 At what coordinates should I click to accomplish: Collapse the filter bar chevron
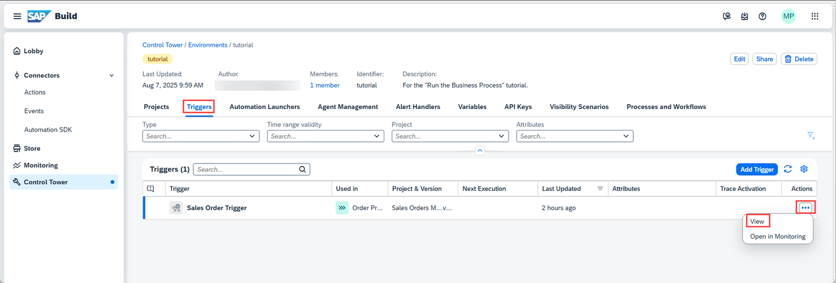pyautogui.click(x=480, y=151)
